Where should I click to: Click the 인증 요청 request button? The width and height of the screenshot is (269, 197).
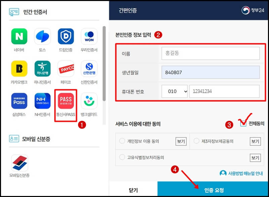pos(213,189)
